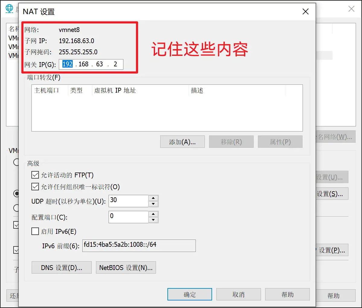Click the UDP 超时 input field
The image size is (362, 308).
point(129,201)
